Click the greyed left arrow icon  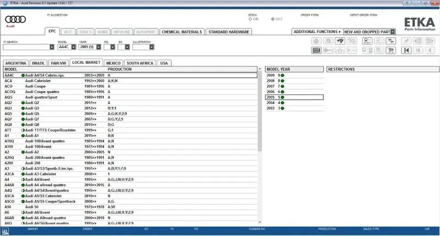point(430,50)
